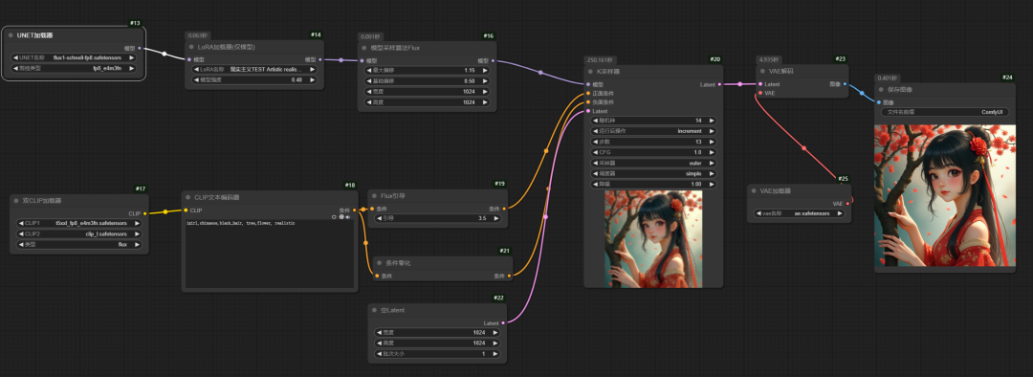Click prompt text area in CLIP文本编码器
The image size is (1033, 377).
click(x=270, y=255)
